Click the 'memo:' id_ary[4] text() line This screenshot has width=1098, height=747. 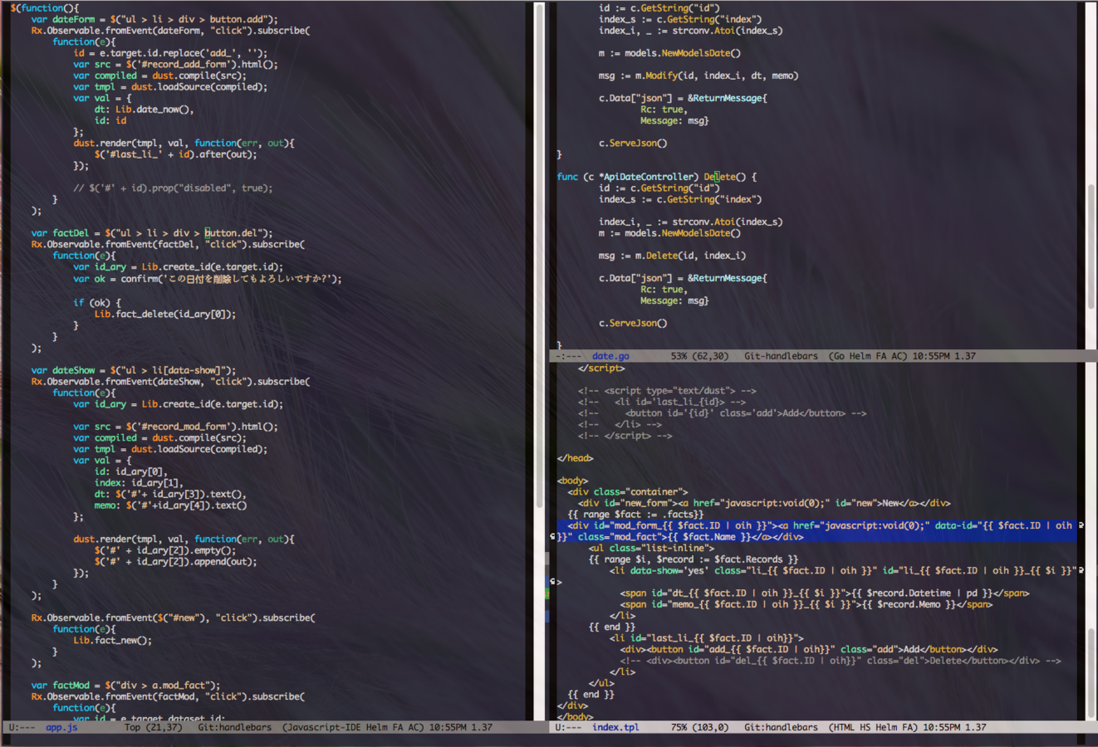[170, 505]
